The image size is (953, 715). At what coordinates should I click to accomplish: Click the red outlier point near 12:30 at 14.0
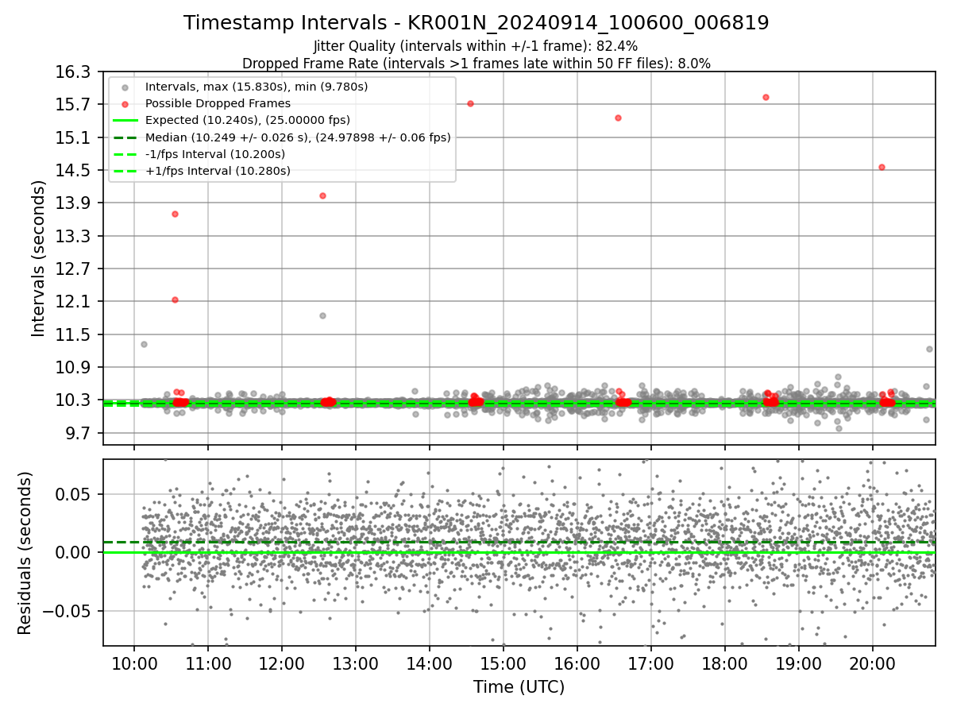point(322,195)
